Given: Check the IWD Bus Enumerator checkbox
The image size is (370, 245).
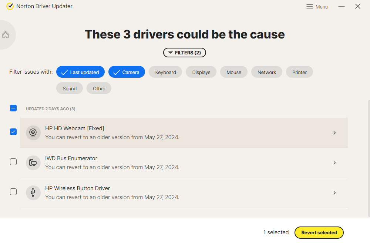Looking at the screenshot, I should click(13, 162).
